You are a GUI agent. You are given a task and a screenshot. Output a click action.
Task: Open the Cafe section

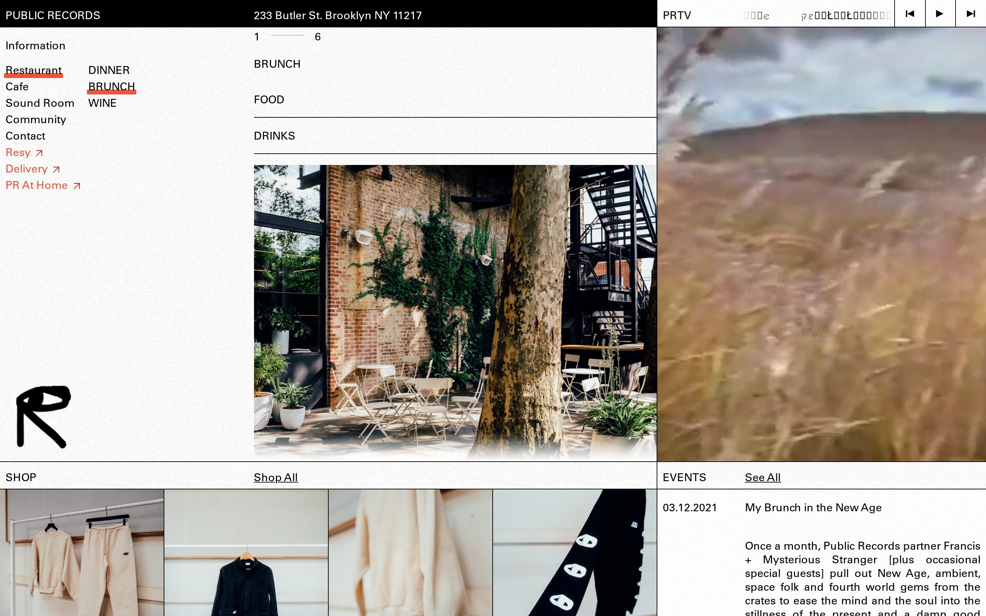(17, 87)
